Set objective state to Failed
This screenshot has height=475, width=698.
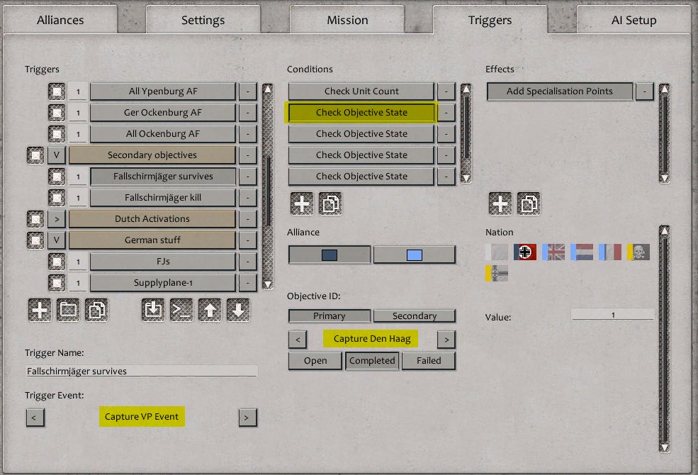click(429, 361)
